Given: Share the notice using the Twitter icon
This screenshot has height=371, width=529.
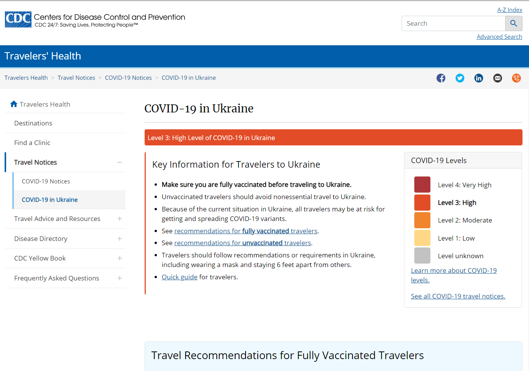Looking at the screenshot, I should [x=460, y=78].
